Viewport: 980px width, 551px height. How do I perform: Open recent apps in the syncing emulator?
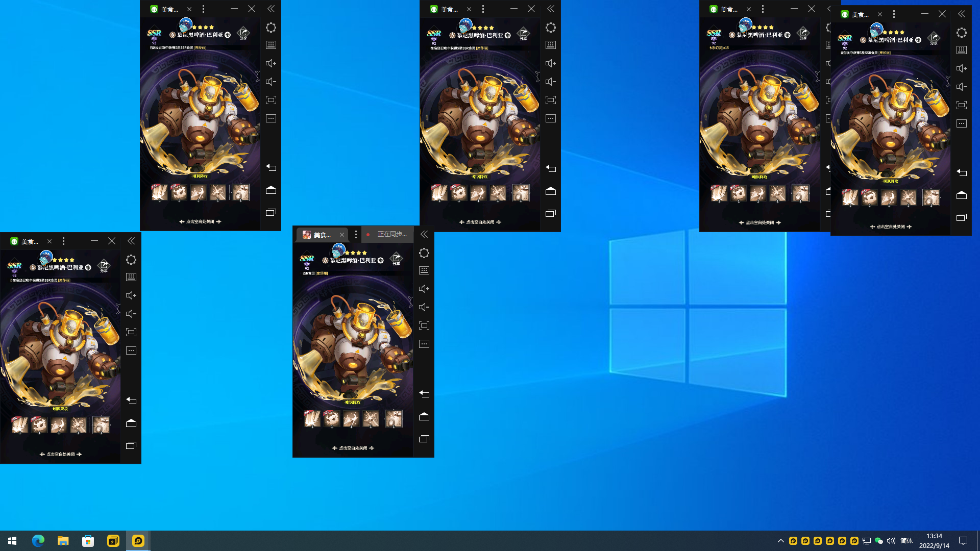tap(424, 439)
